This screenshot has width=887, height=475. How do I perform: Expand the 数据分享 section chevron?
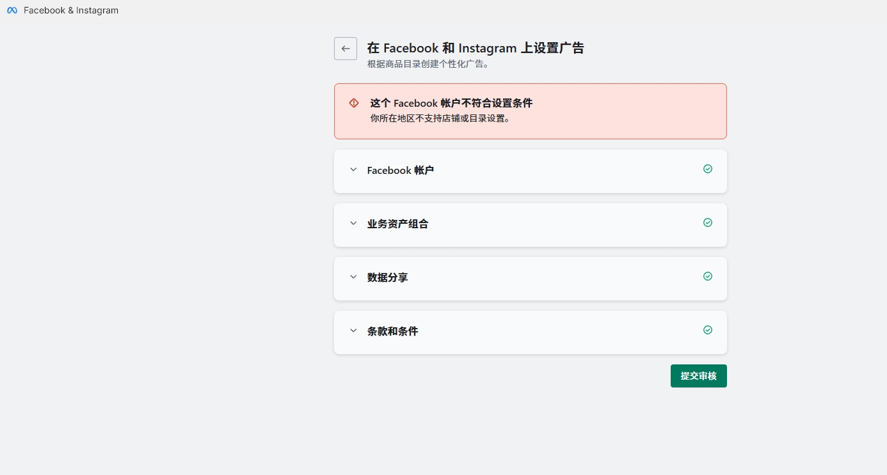353,277
